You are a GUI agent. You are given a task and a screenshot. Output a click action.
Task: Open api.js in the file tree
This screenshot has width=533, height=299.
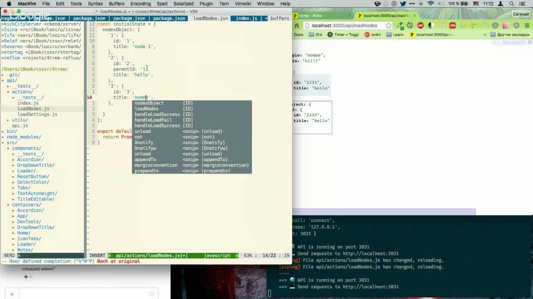pyautogui.click(x=20, y=125)
